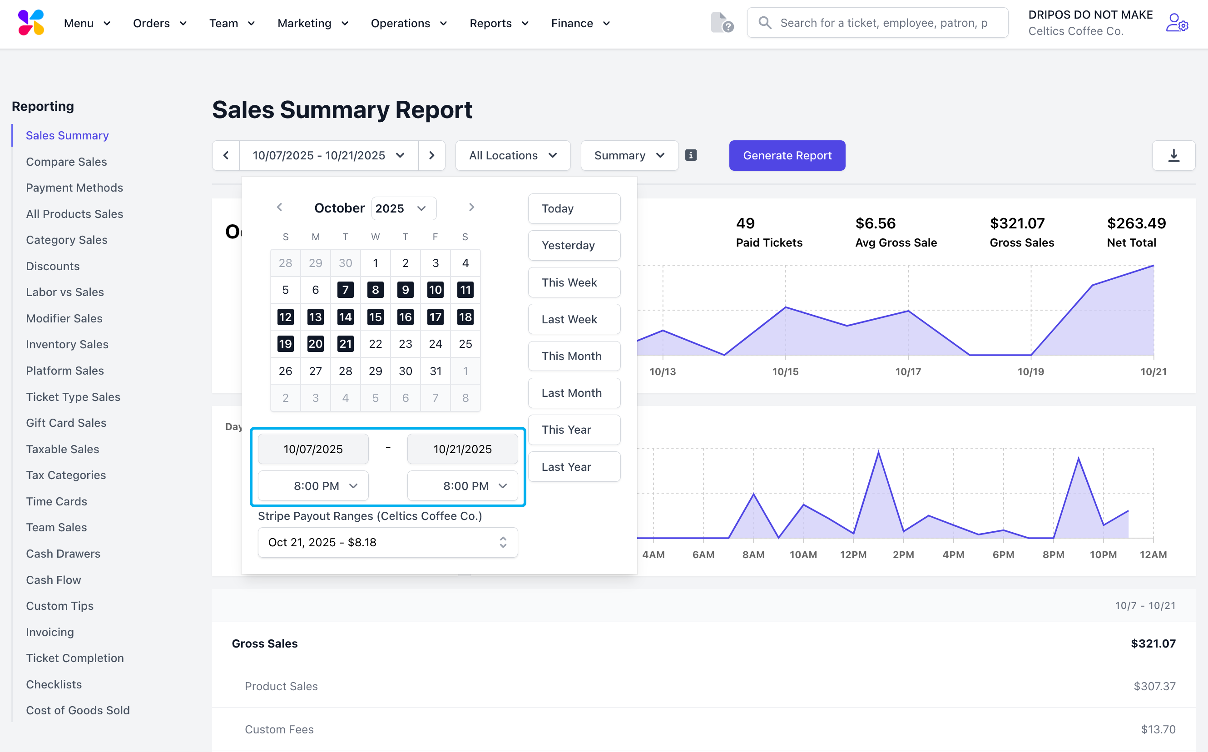The width and height of the screenshot is (1208, 752).
Task: Show previous month in calendar
Action: click(279, 208)
